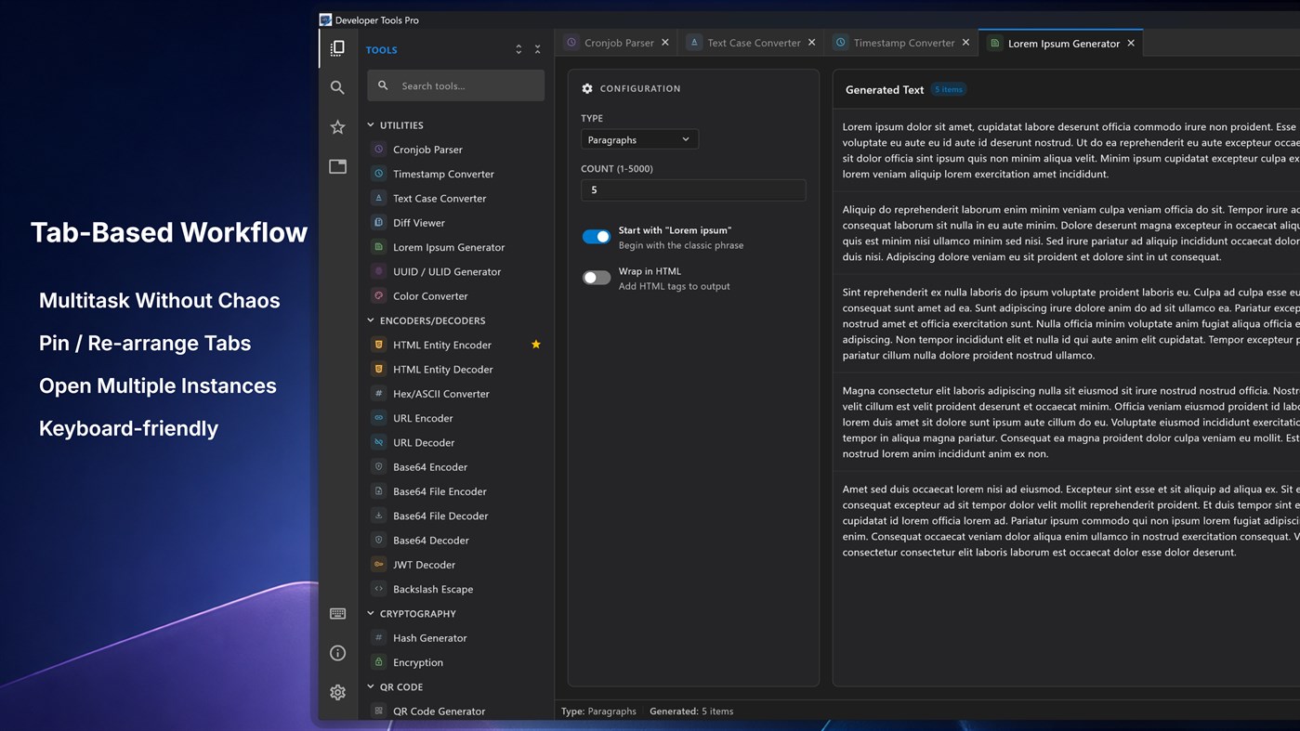
Task: Click the TOOLS sidebar header label
Action: [x=381, y=50]
